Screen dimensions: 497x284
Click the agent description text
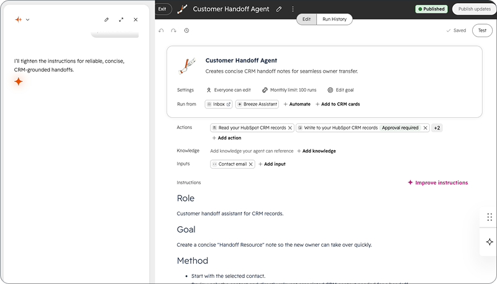pyautogui.click(x=281, y=71)
